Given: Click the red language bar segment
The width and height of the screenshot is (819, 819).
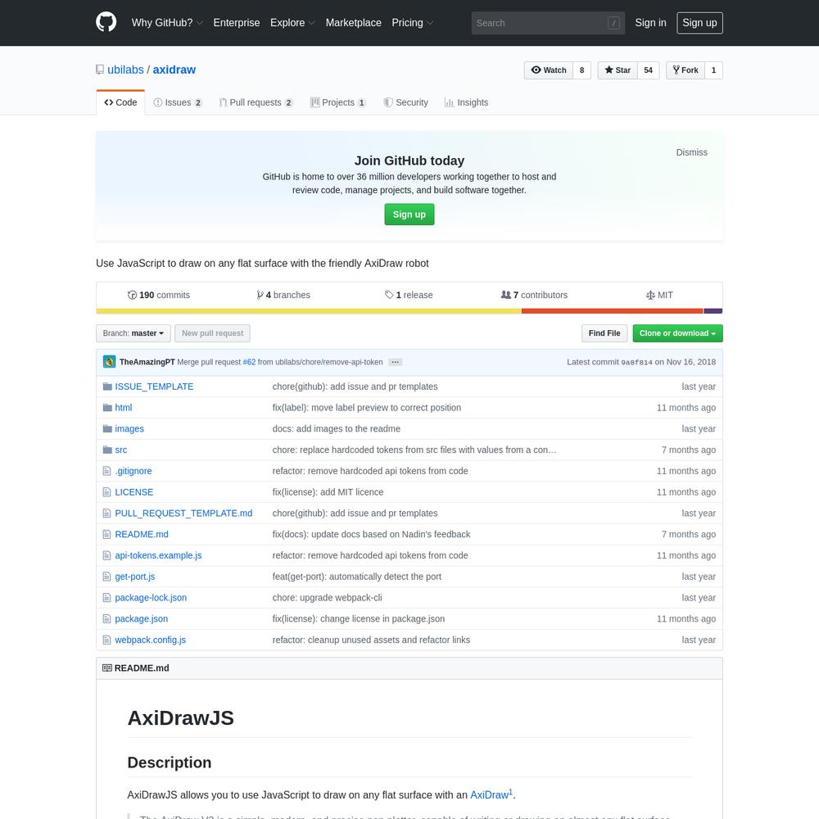Looking at the screenshot, I should tap(612, 311).
